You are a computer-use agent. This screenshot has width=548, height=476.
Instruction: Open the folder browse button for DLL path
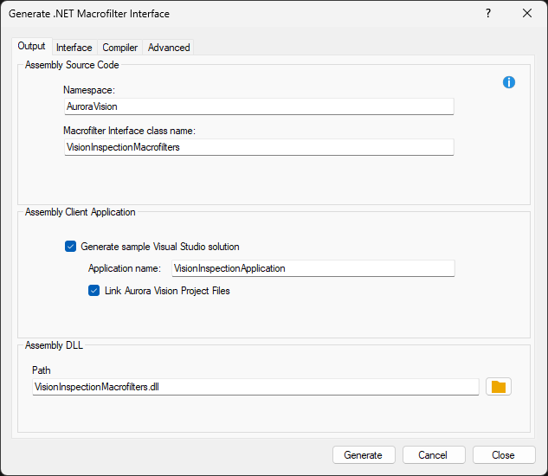(x=498, y=387)
